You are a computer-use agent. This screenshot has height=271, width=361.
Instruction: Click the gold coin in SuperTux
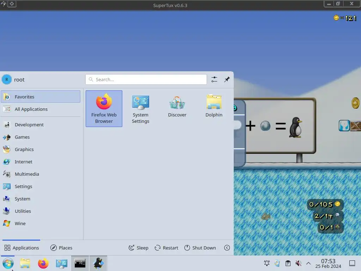coord(355,103)
